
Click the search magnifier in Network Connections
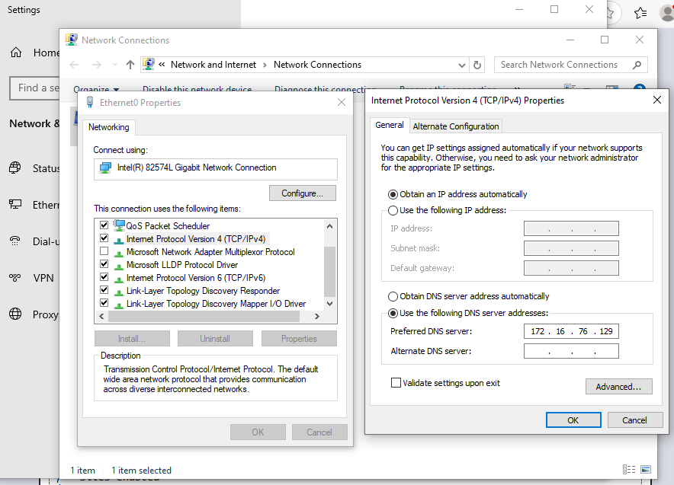[637, 65]
